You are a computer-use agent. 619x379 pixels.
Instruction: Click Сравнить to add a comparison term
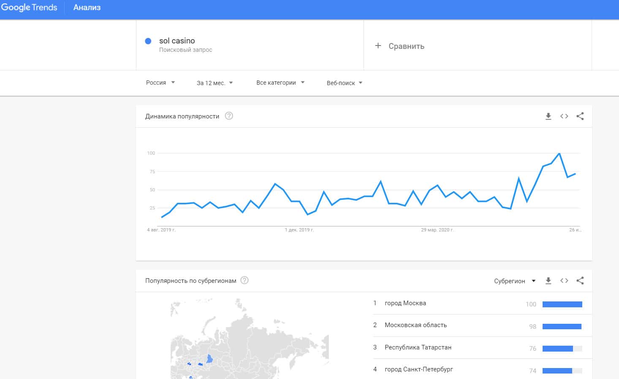pyautogui.click(x=400, y=46)
